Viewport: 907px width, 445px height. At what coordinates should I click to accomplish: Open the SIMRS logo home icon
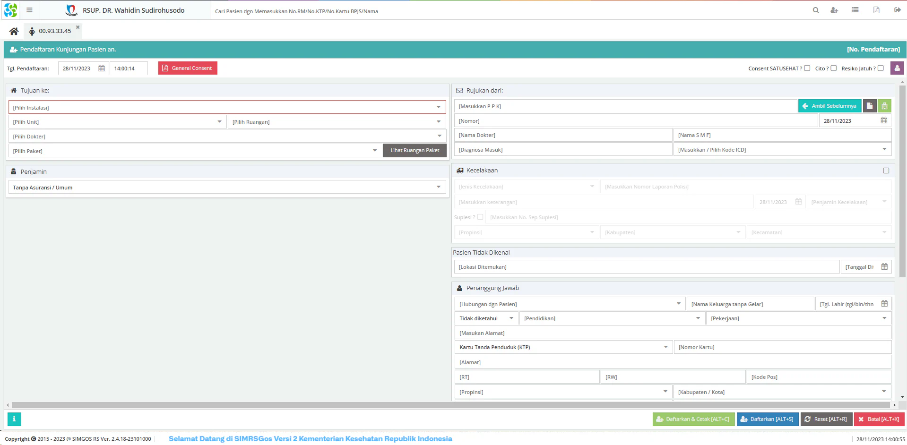click(x=10, y=10)
